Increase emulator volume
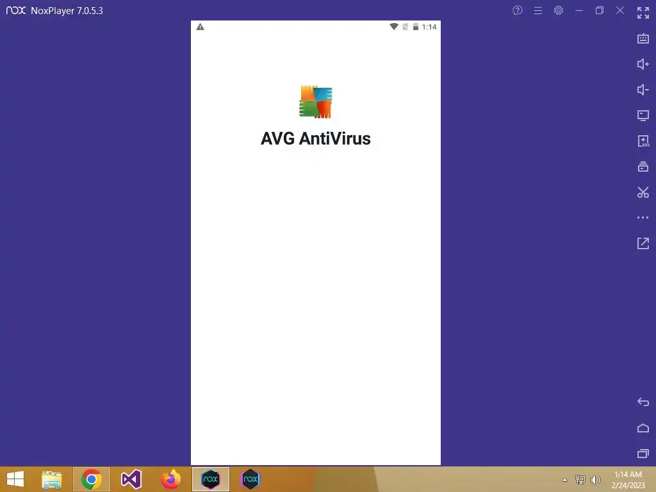This screenshot has height=492, width=656. pyautogui.click(x=643, y=64)
